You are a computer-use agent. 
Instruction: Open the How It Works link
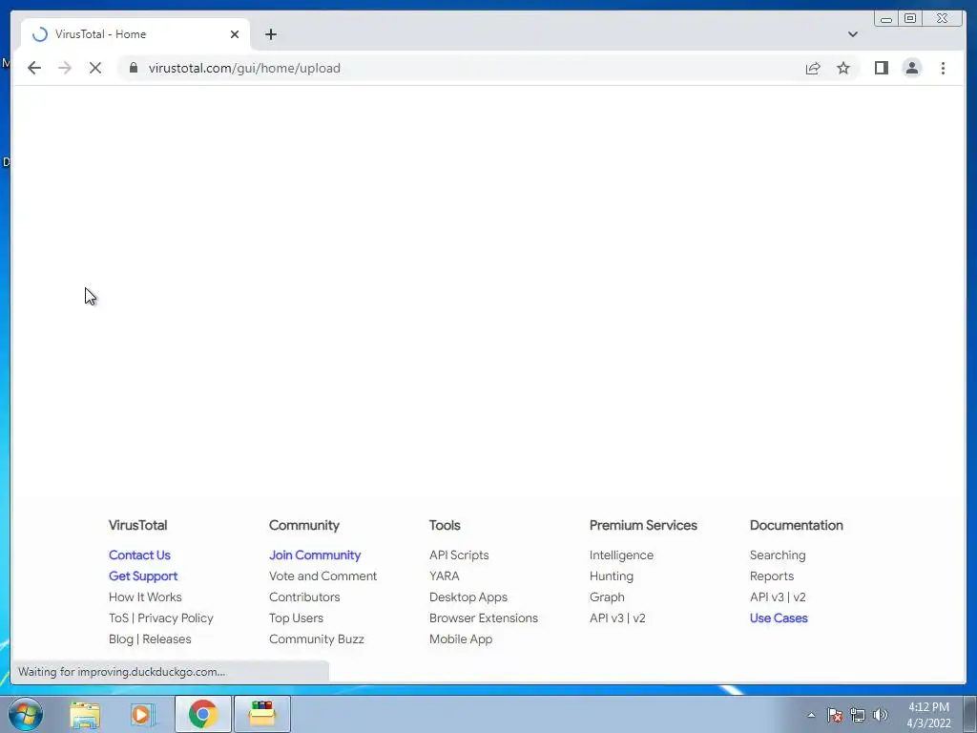tap(145, 597)
